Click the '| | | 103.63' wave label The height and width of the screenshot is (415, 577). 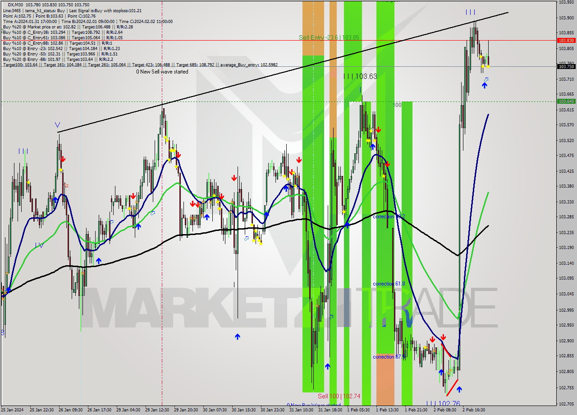[360, 76]
